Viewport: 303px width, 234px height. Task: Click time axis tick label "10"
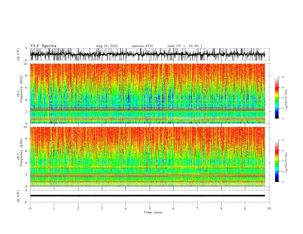click(x=269, y=208)
